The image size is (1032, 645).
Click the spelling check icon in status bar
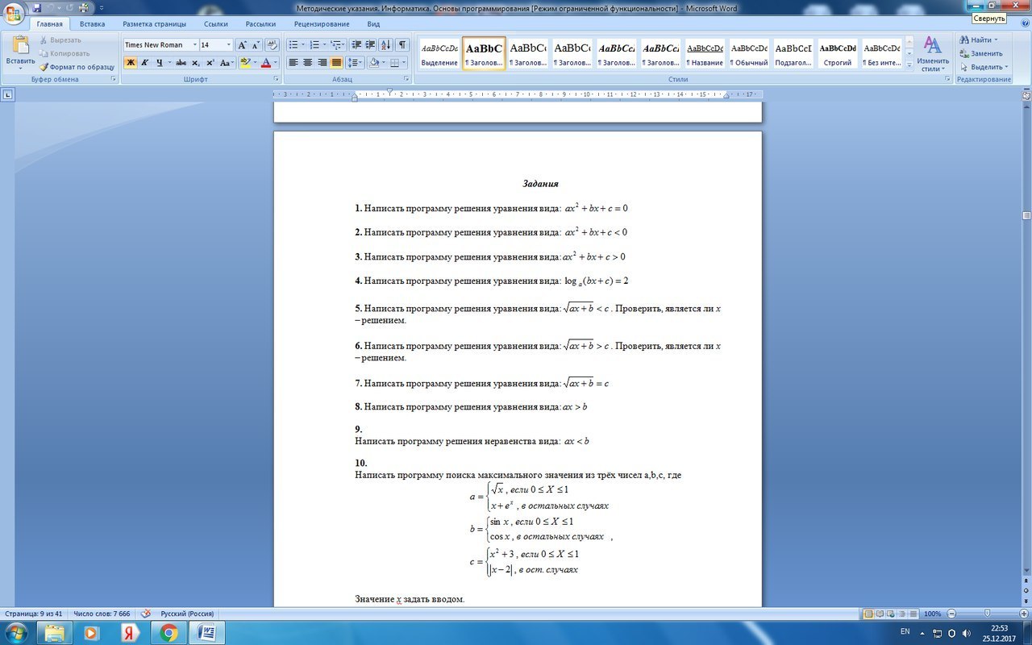coord(146,614)
